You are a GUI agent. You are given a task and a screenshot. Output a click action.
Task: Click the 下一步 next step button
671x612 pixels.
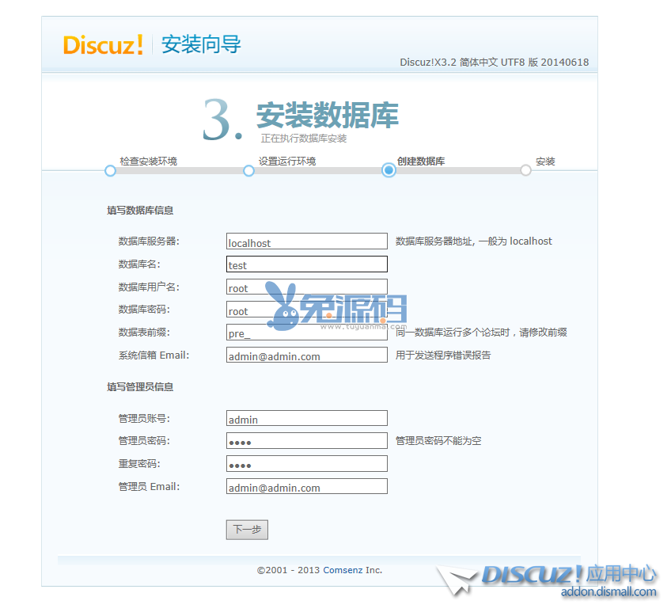point(247,530)
